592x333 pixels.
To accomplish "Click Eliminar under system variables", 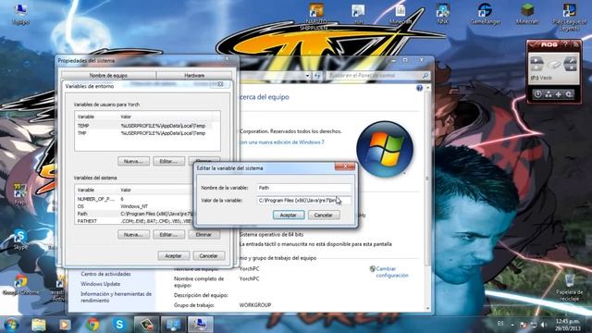I will pyautogui.click(x=203, y=234).
